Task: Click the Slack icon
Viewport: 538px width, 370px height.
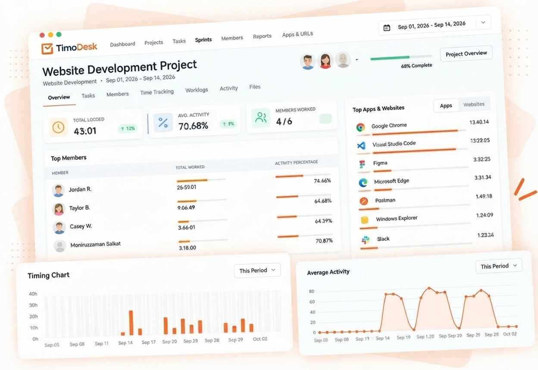Action: 366,240
